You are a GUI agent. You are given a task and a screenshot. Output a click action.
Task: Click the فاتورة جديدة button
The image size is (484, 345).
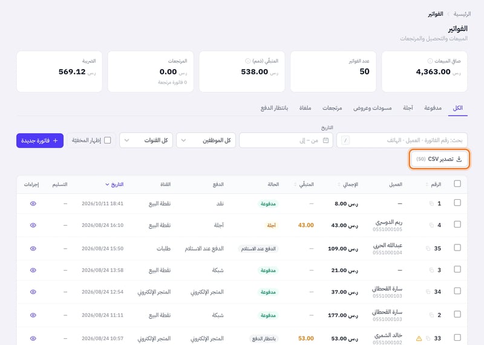(40, 140)
